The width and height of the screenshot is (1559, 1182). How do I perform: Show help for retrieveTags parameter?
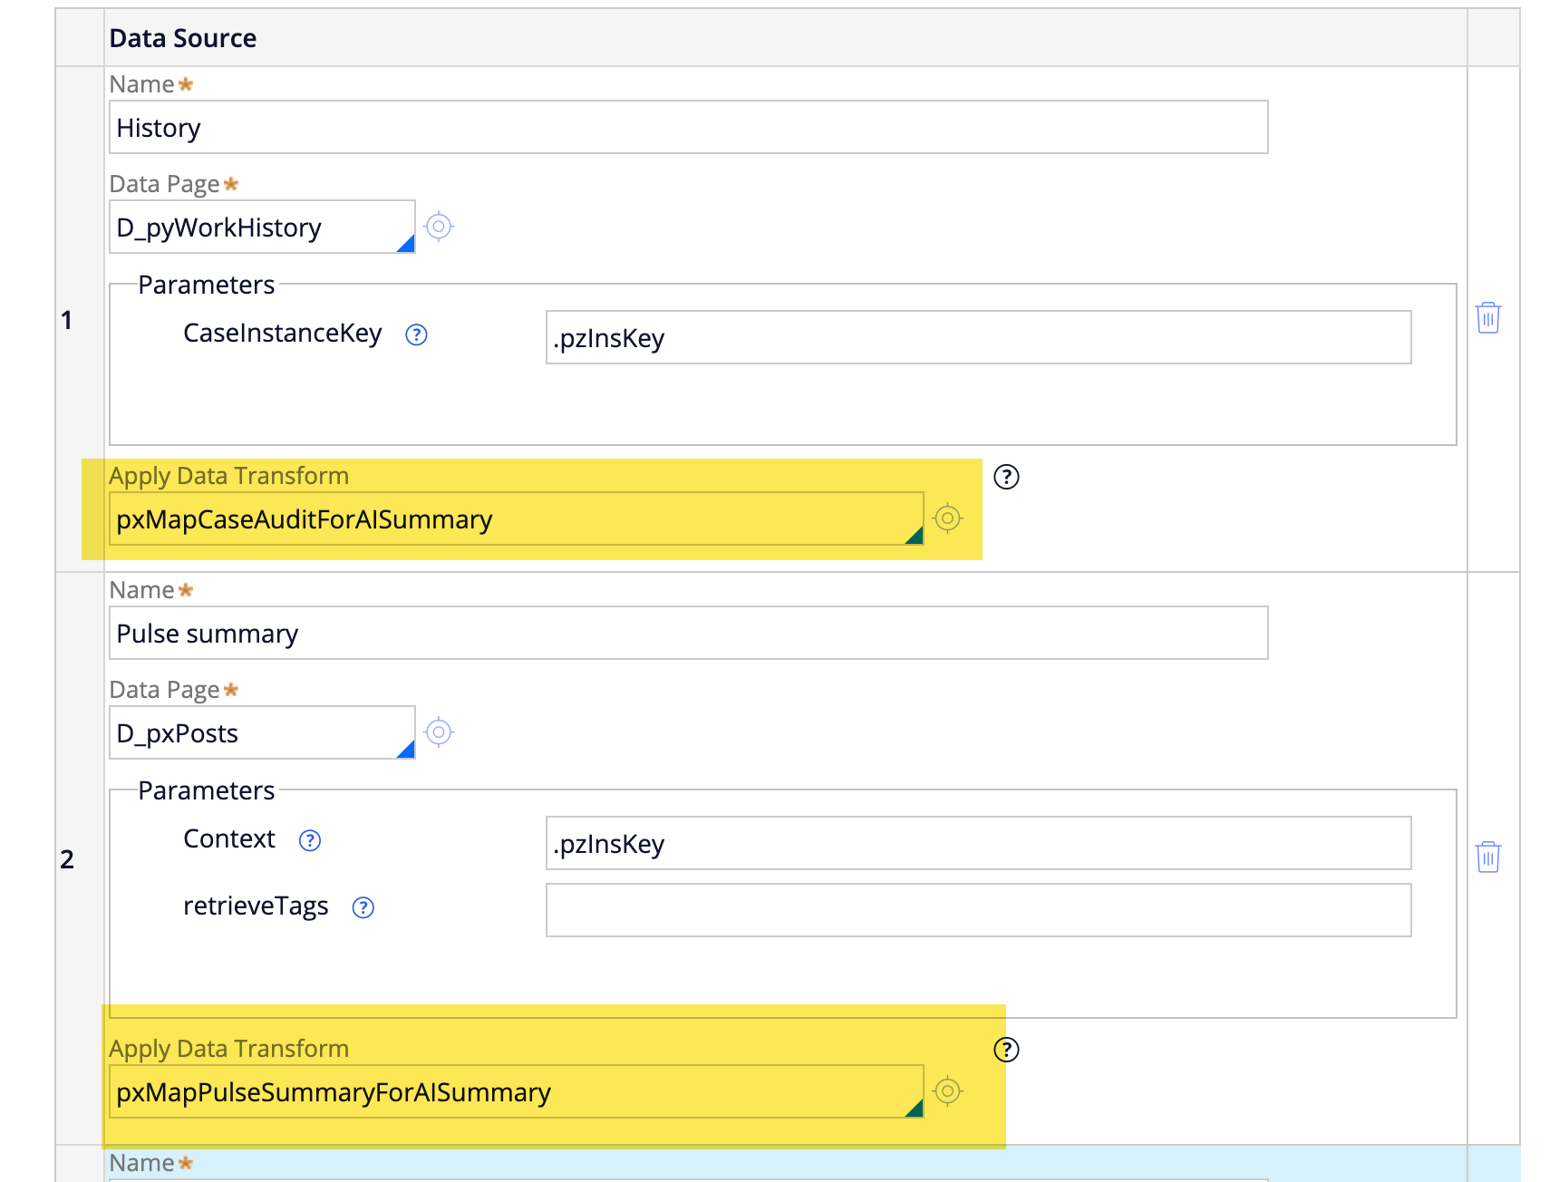[363, 908]
